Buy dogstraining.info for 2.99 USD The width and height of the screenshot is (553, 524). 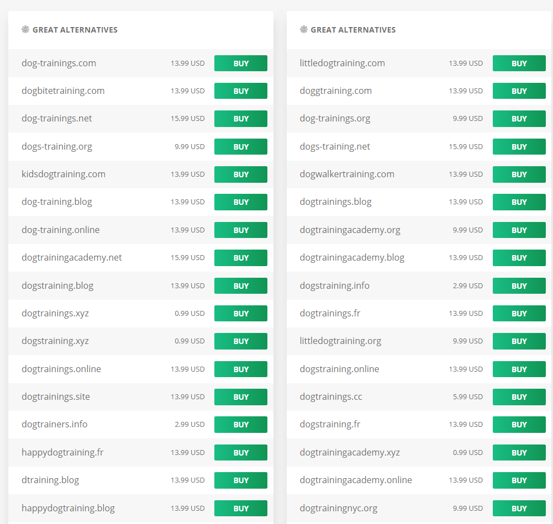[519, 286]
